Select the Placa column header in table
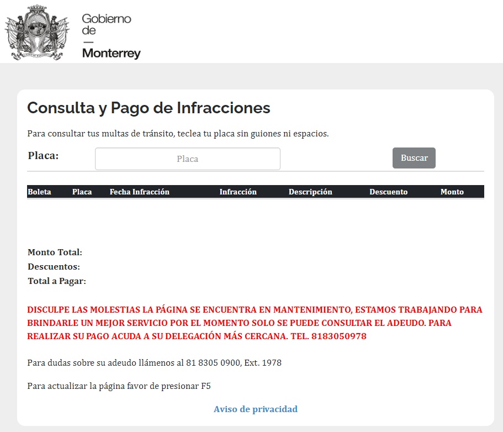Viewport: 503px width, 432px height. pyautogui.click(x=82, y=192)
